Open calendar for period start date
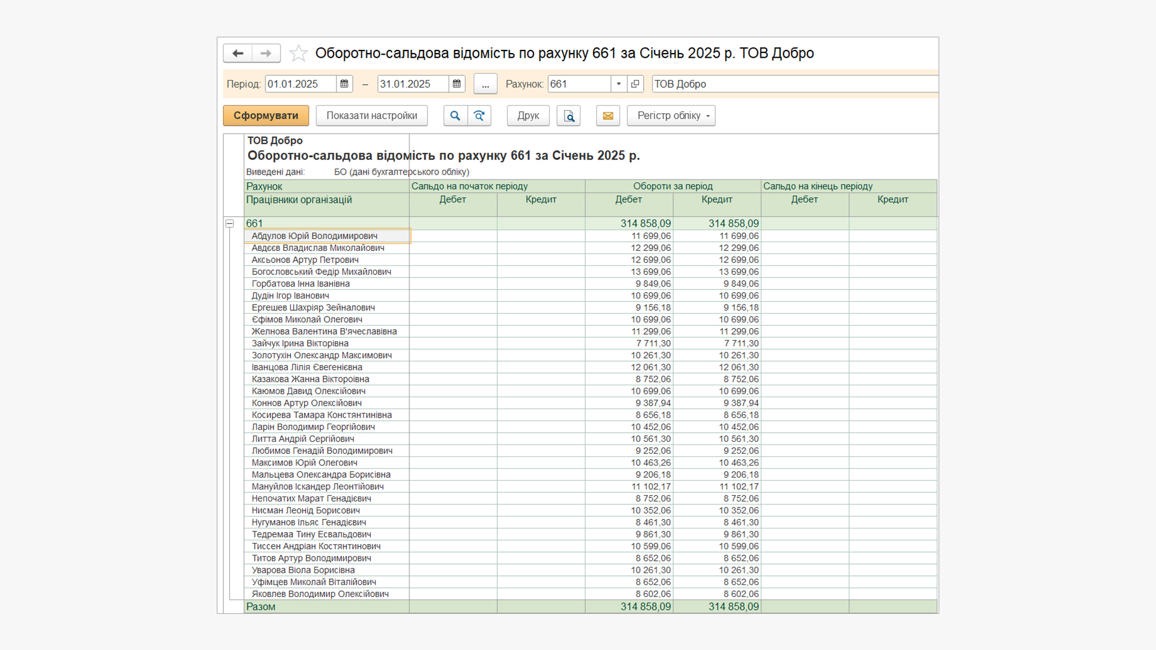Screen dimensions: 1156x650 point(344,84)
